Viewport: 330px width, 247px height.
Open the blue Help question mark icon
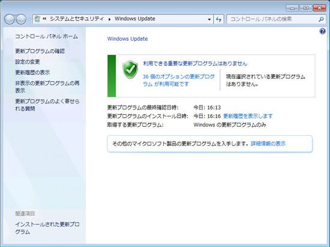pyautogui.click(x=322, y=31)
